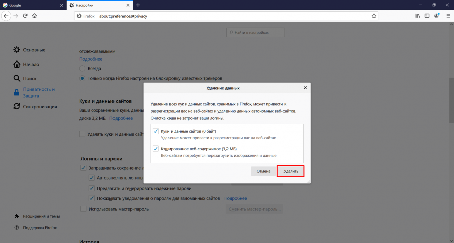Viewport: 454px width, 243px height.
Task: Open Основные settings category
Action: tap(34, 50)
